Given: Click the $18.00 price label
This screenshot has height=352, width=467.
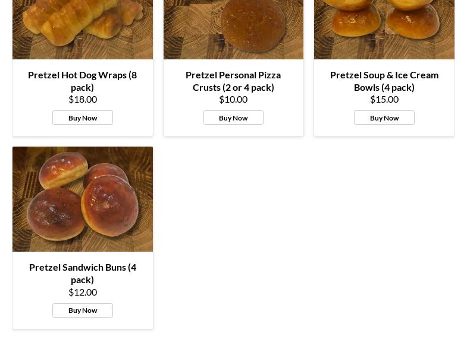Looking at the screenshot, I should pos(83,99).
